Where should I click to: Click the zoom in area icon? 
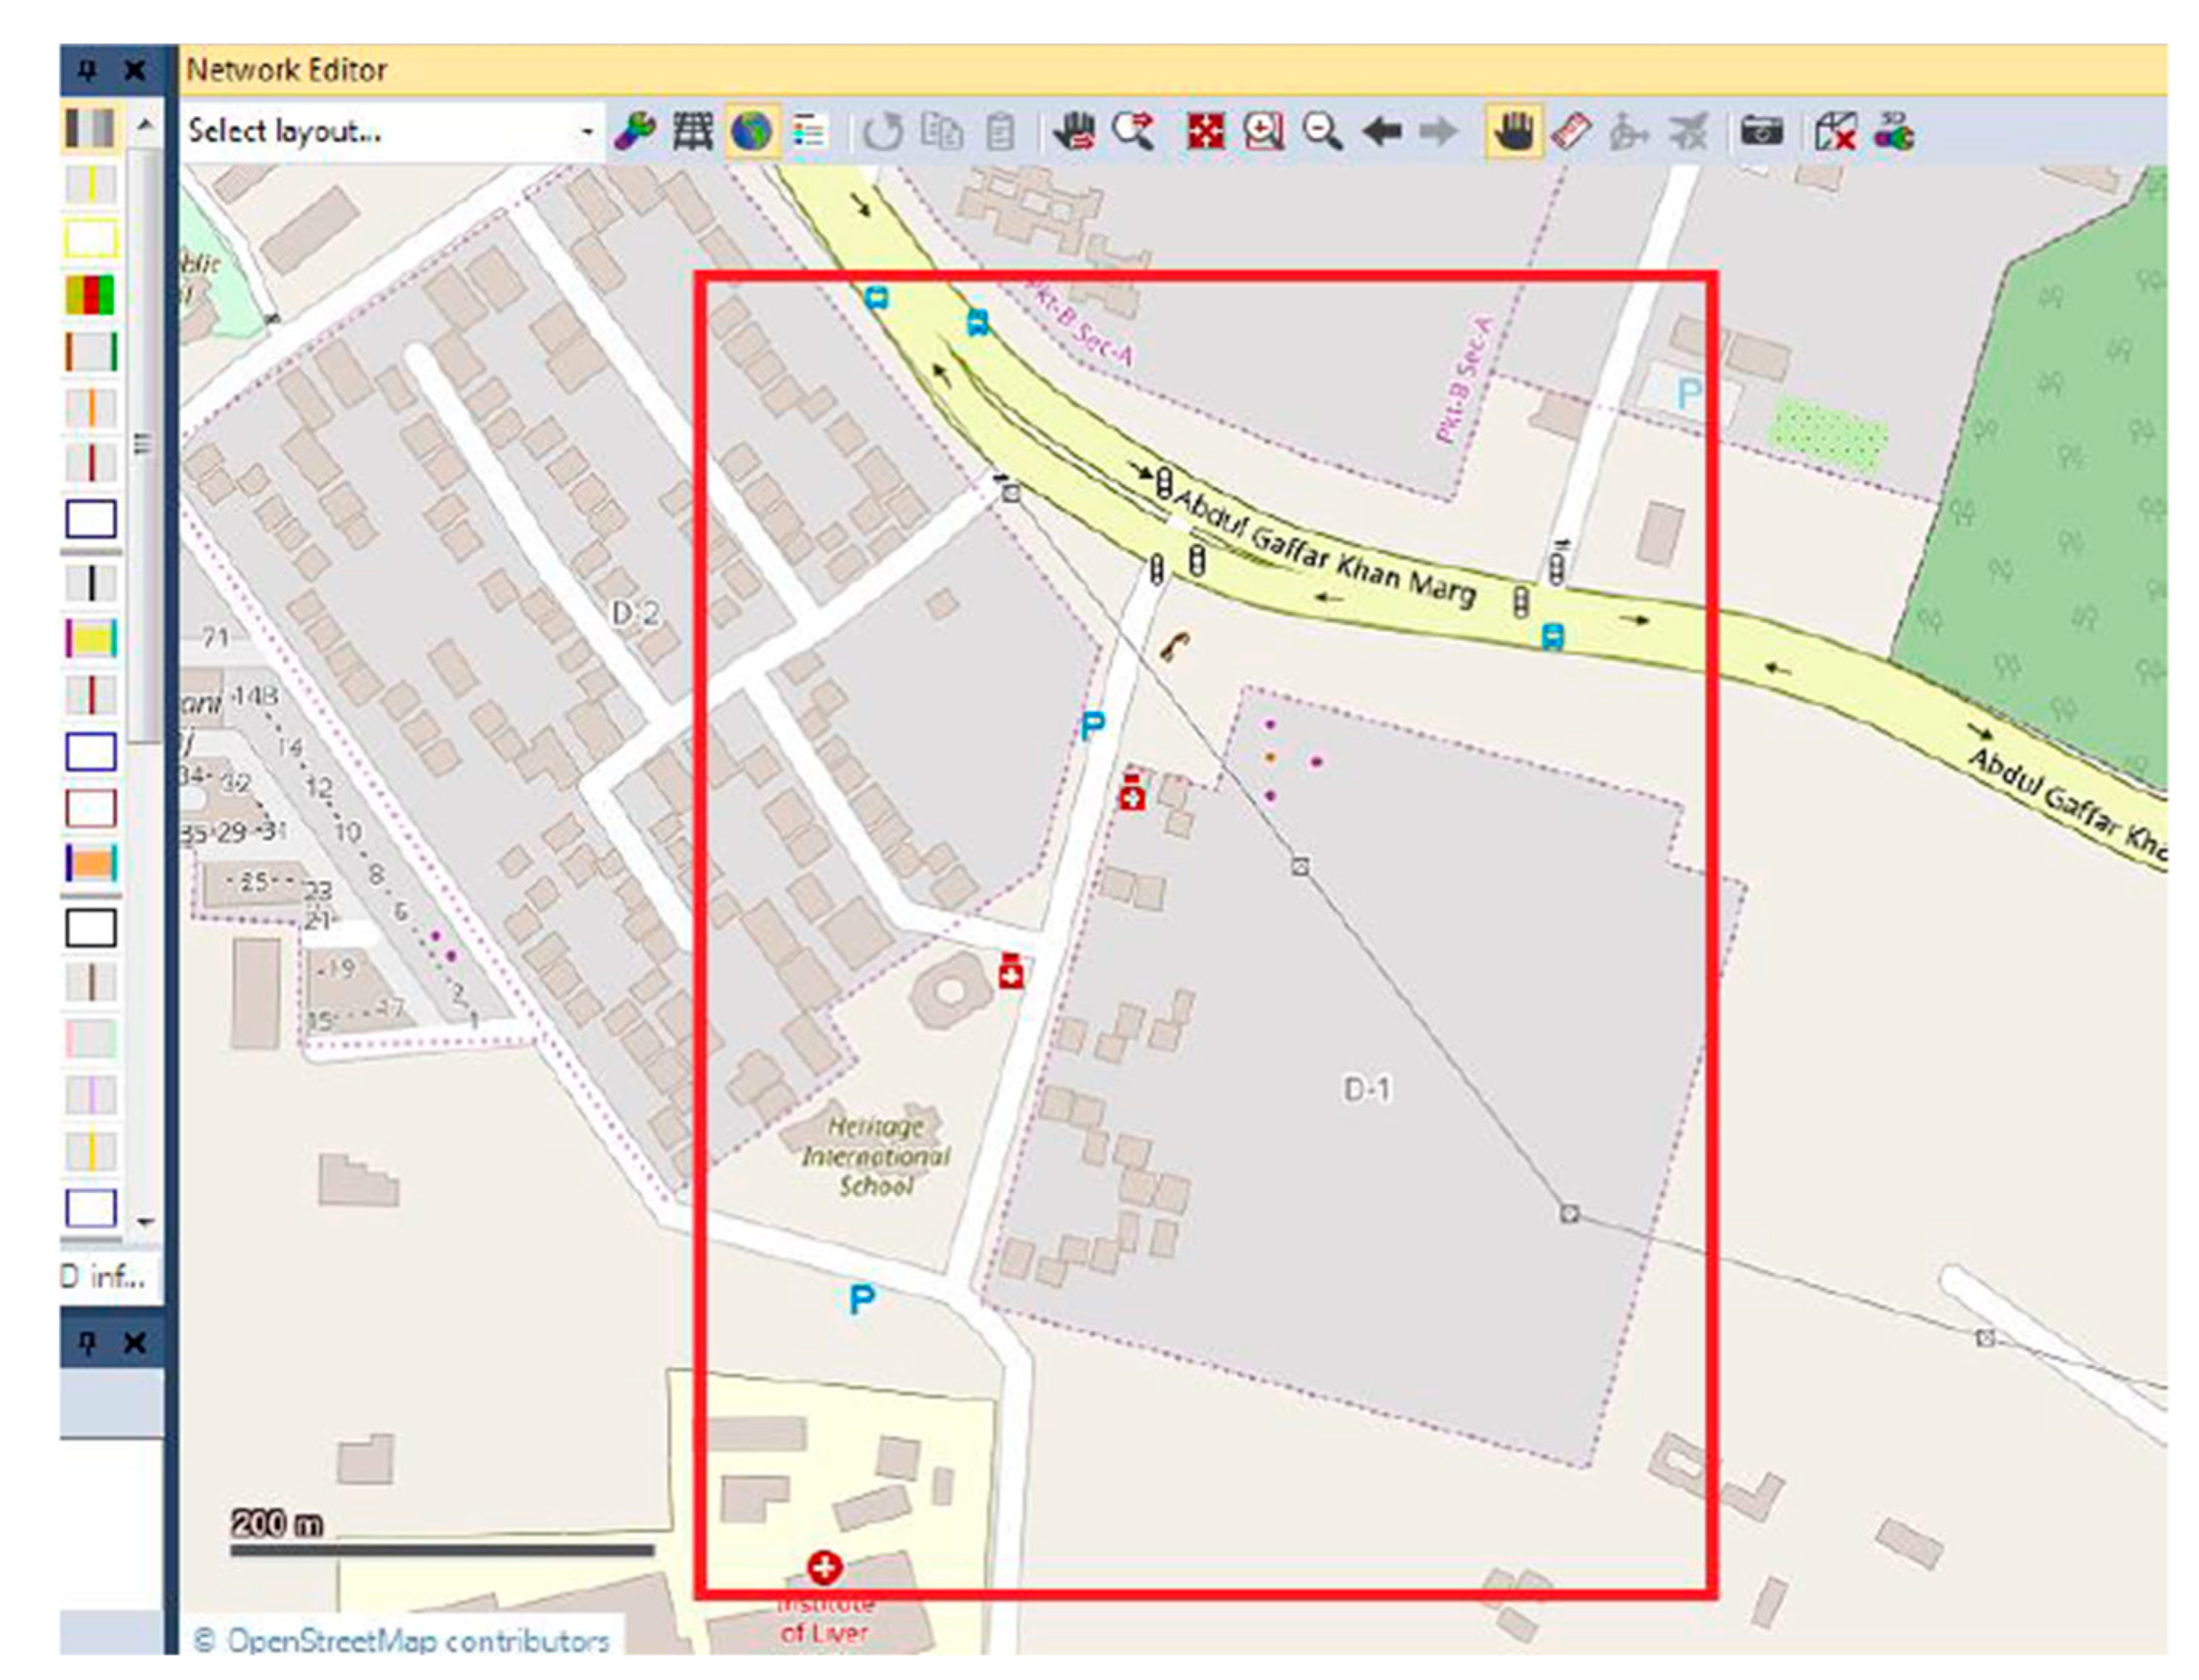[x=1263, y=131]
